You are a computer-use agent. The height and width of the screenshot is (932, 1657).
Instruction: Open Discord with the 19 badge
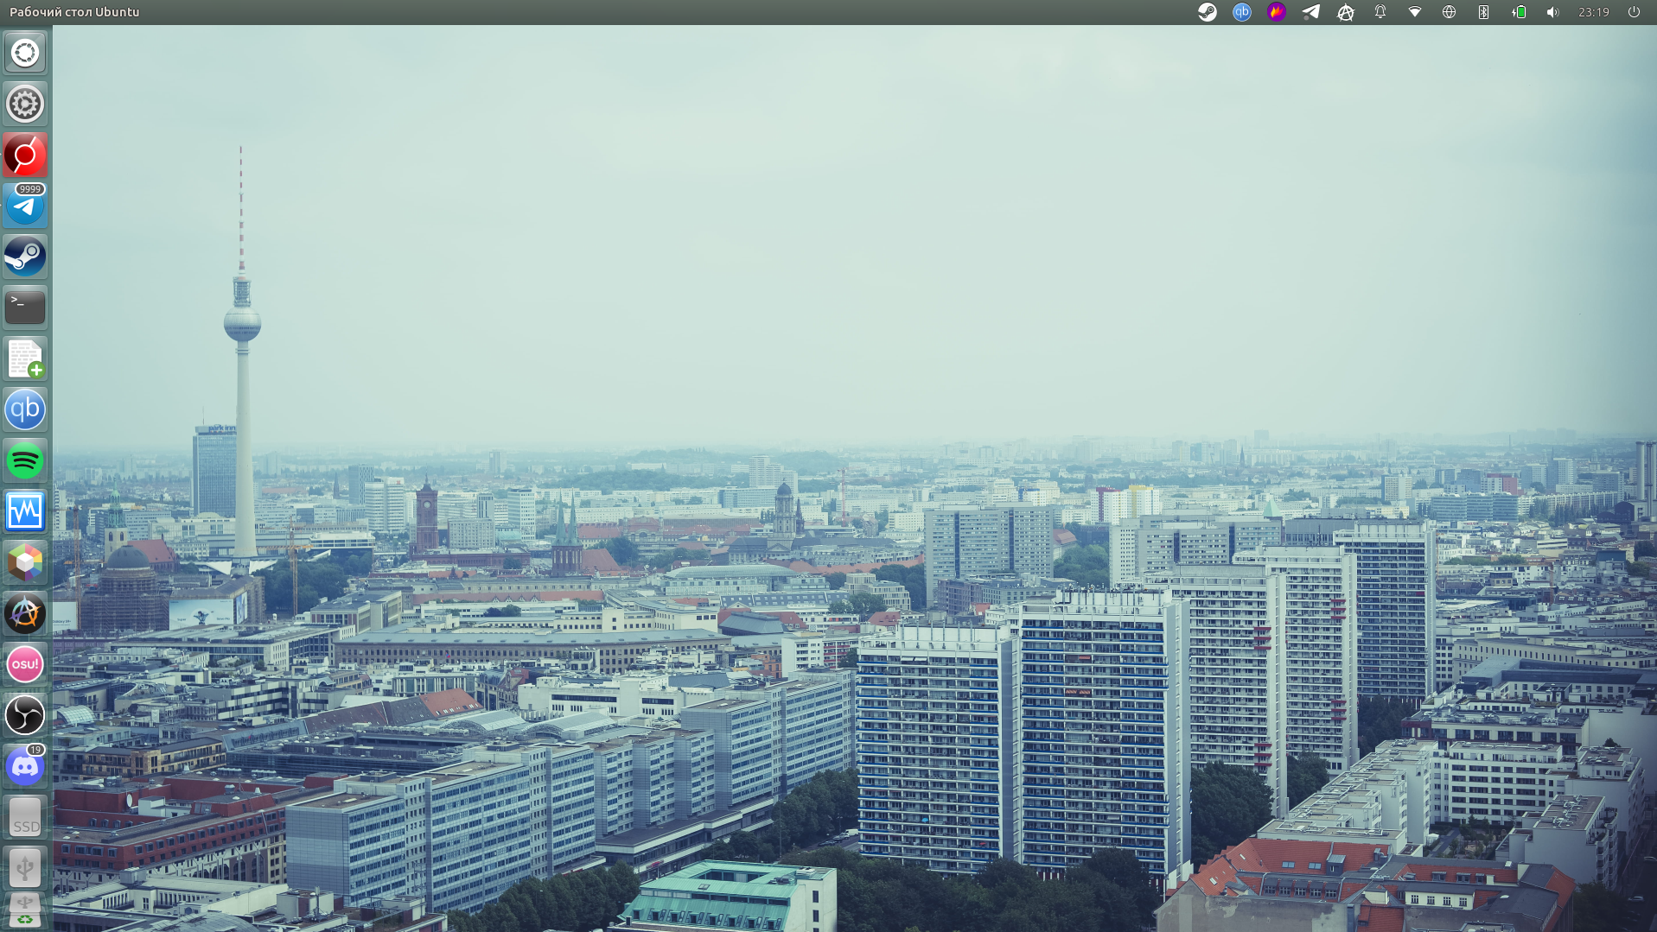(25, 766)
